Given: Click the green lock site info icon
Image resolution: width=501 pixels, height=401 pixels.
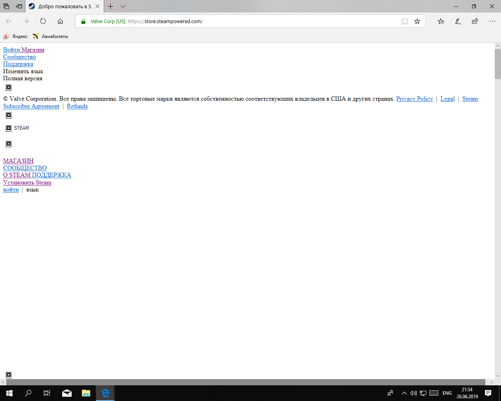Looking at the screenshot, I should 83,21.
